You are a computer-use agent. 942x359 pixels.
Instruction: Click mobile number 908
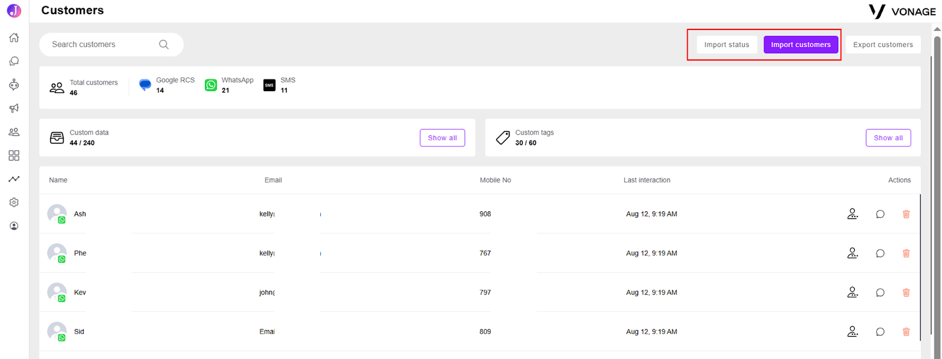point(485,214)
